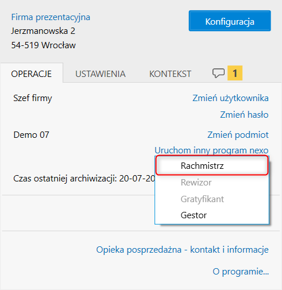
Task: Click the Demo 07 entity label
Action: click(31, 135)
